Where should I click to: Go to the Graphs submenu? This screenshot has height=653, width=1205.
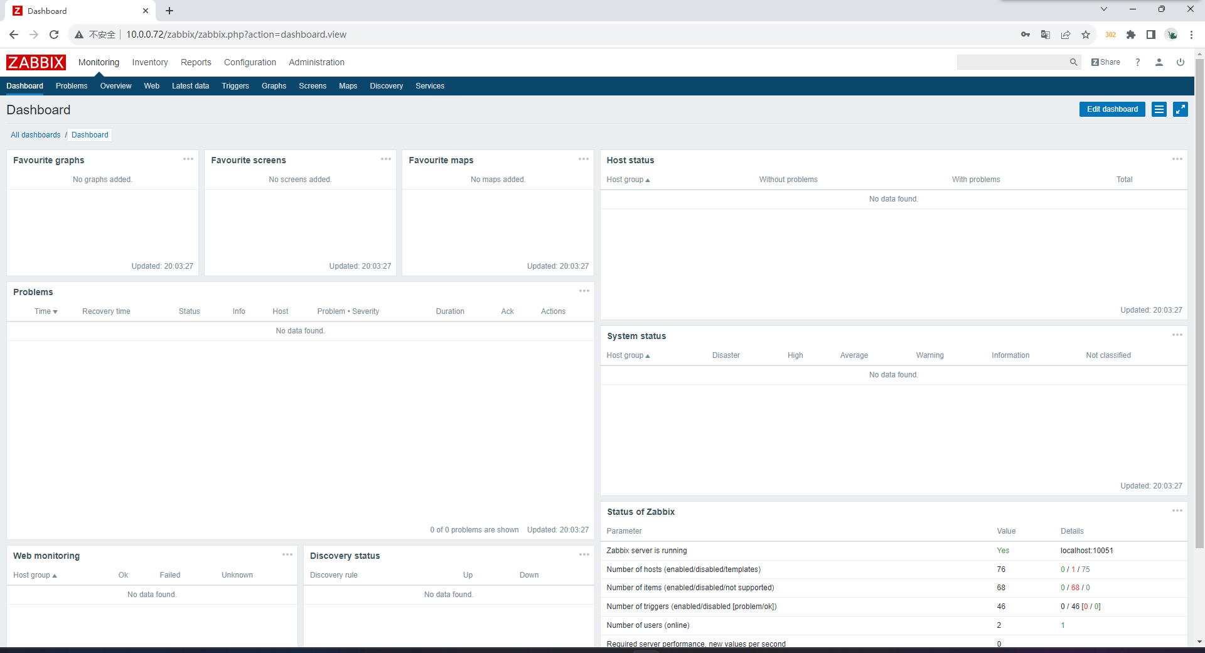click(274, 86)
